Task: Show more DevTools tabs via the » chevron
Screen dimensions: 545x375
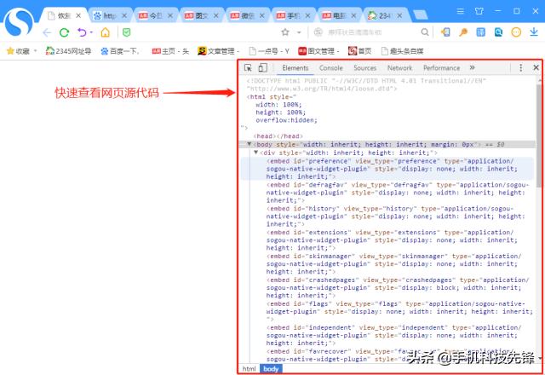Action: (472, 67)
